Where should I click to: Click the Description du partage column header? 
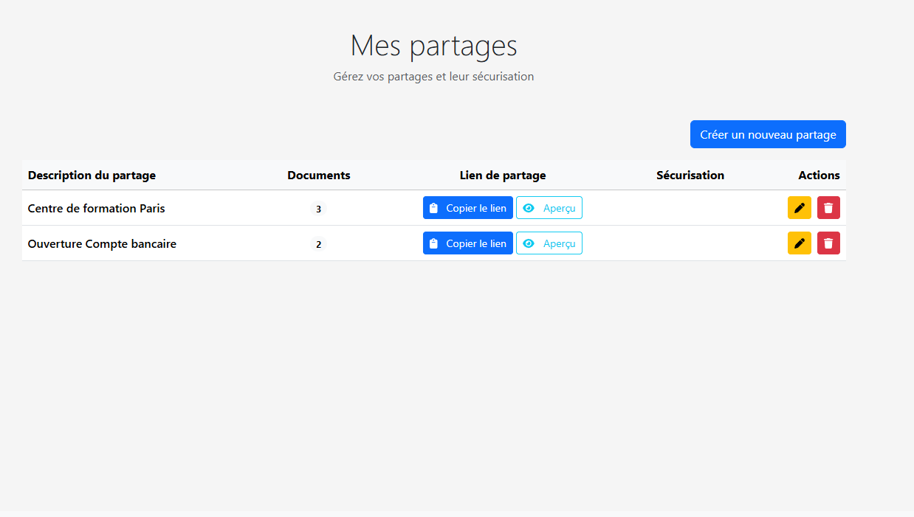click(x=92, y=176)
